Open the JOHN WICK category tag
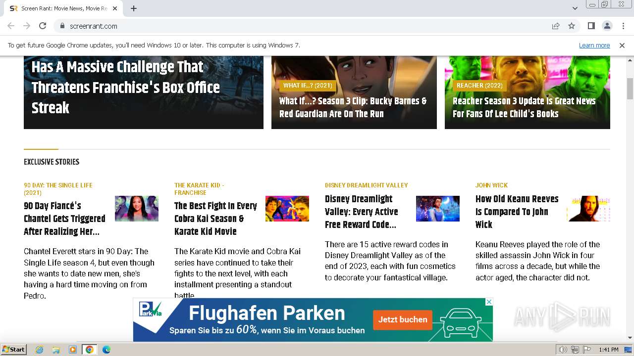Screen dimensions: 634x356 (491, 185)
